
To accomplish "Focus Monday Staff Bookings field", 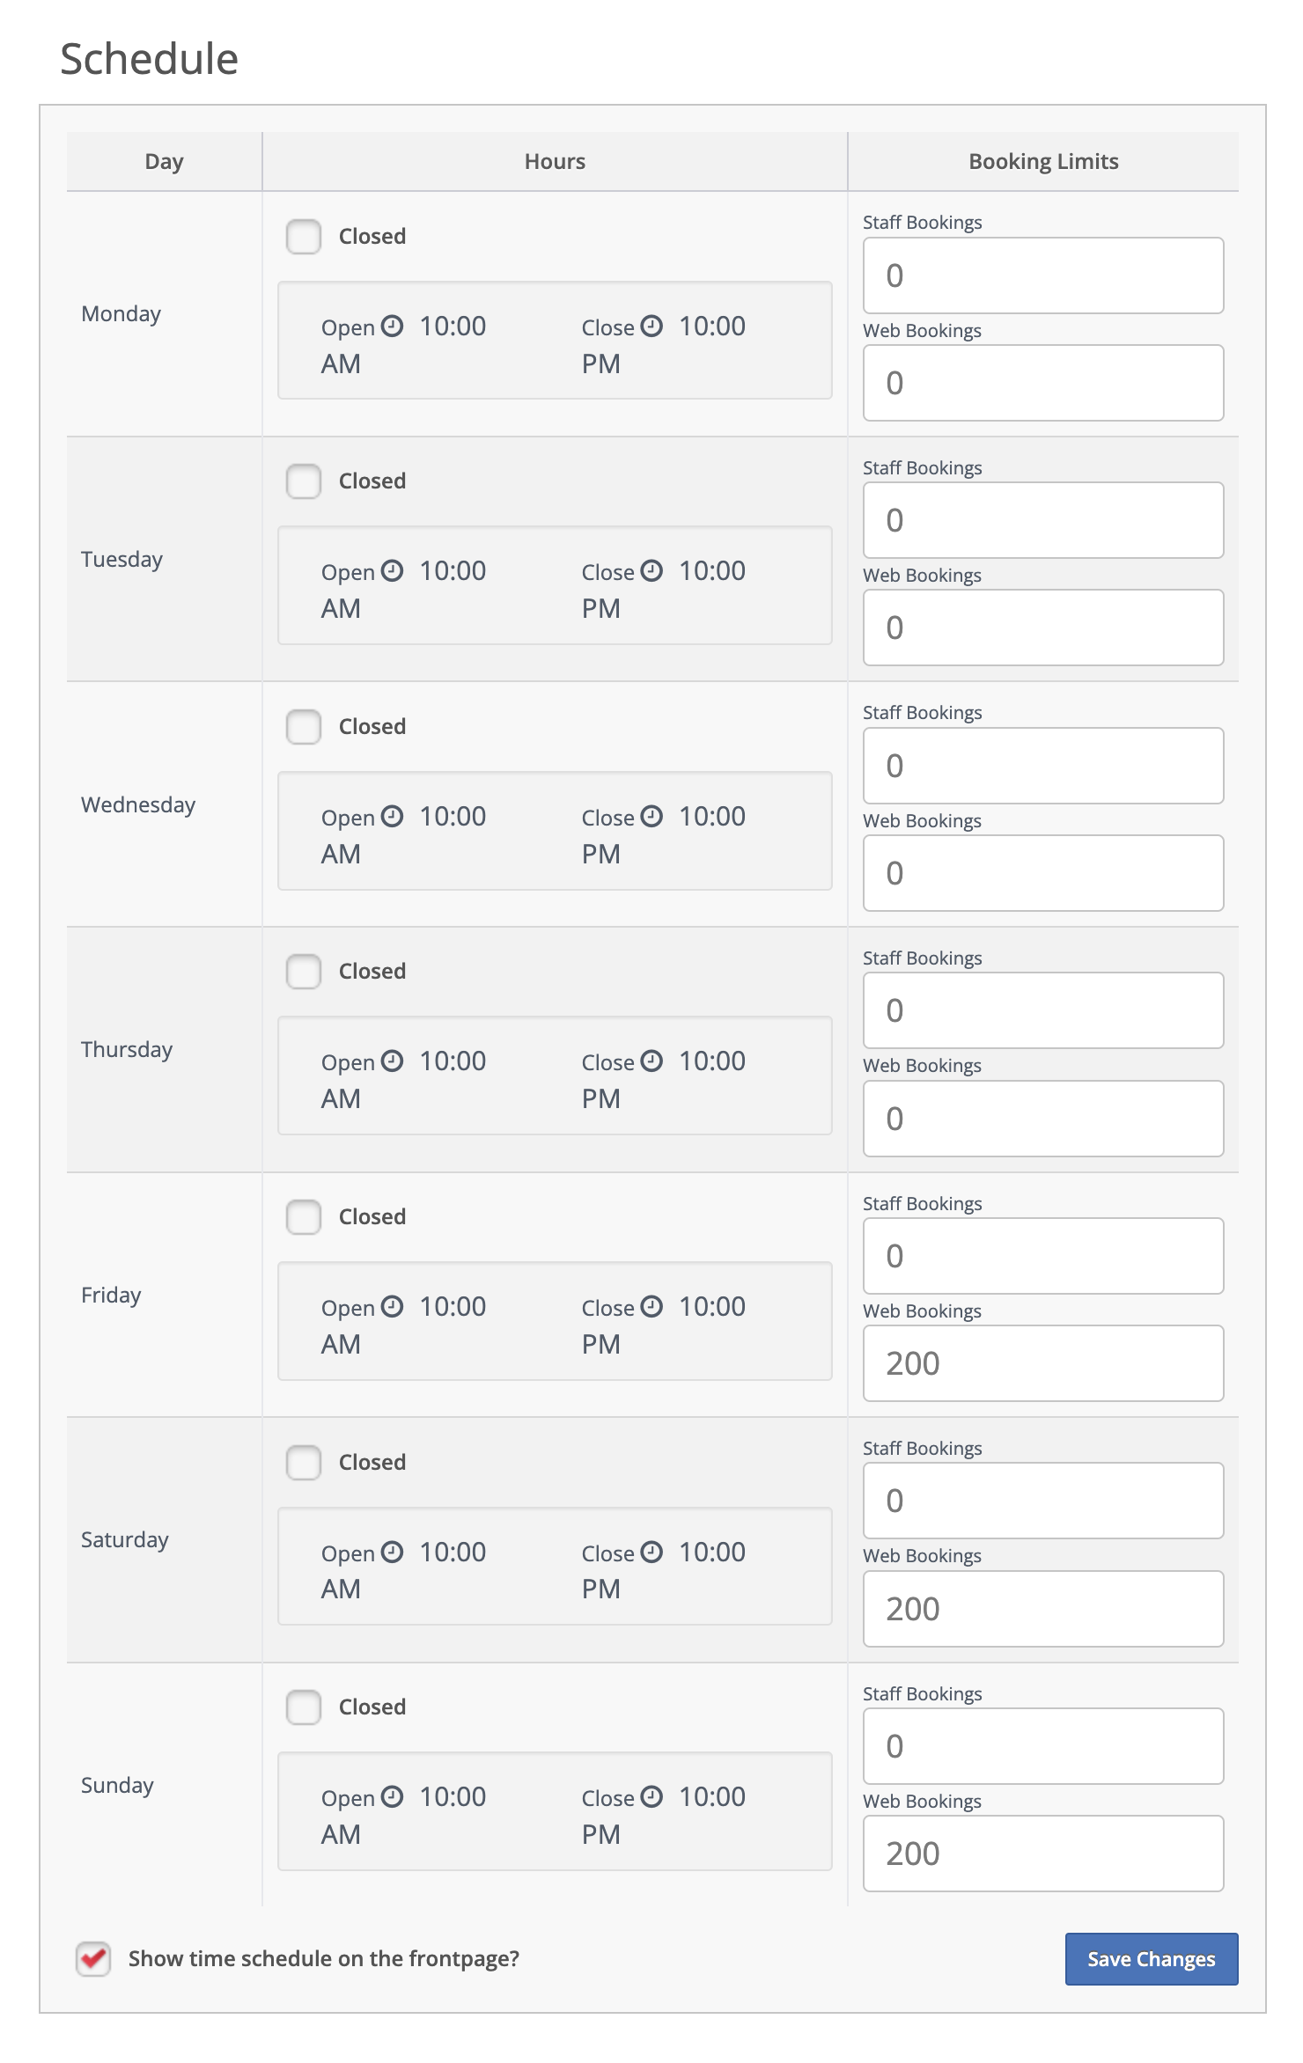I will [x=1043, y=275].
